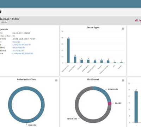Click the IPv4 Subnet chart title
Screen dimensions: 141x127
[x=93, y=79]
